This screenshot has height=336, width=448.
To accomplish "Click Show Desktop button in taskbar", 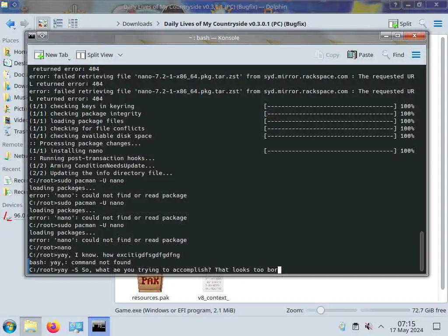I will [437, 326].
